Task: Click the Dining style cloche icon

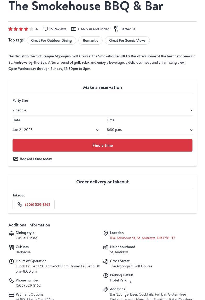Action: pyautogui.click(x=11, y=233)
